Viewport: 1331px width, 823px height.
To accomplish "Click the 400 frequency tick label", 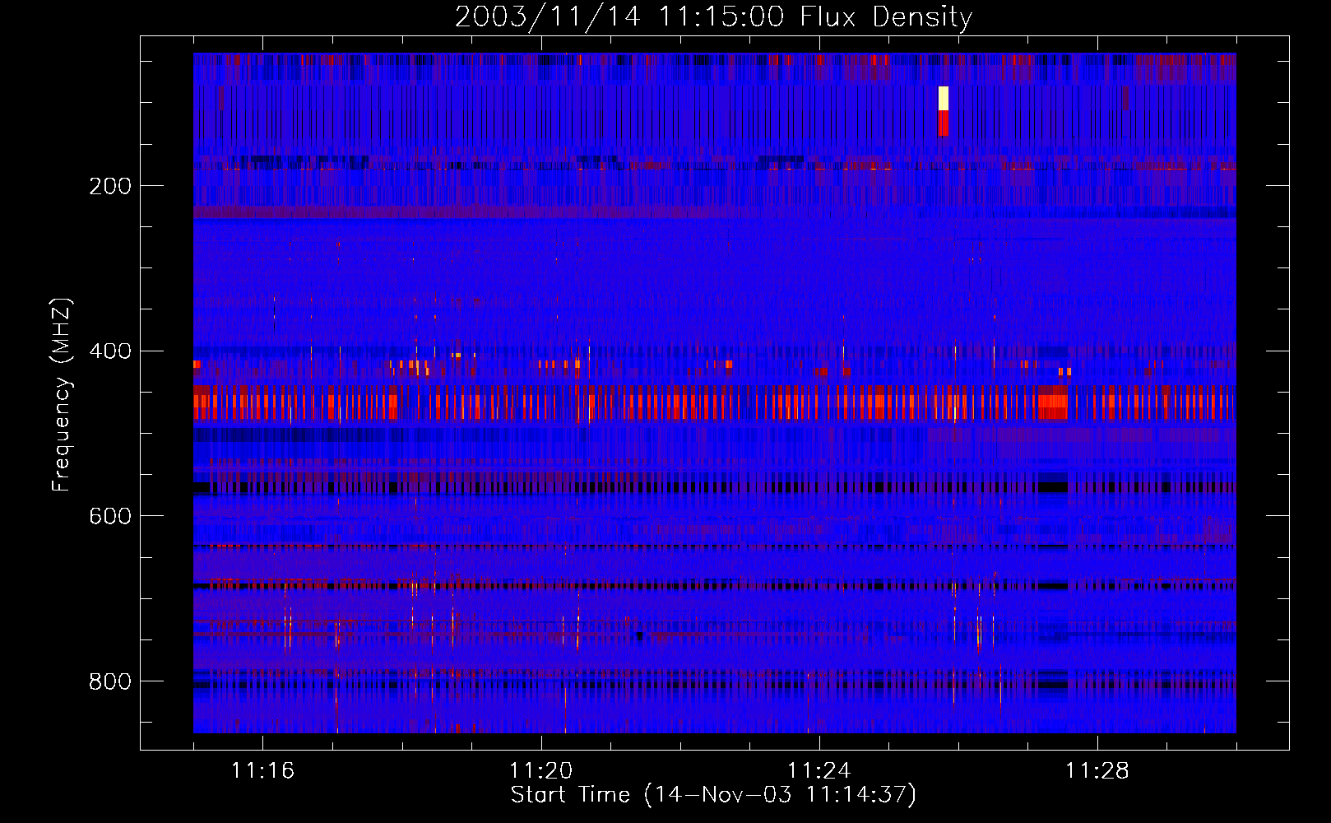I will pos(110,351).
